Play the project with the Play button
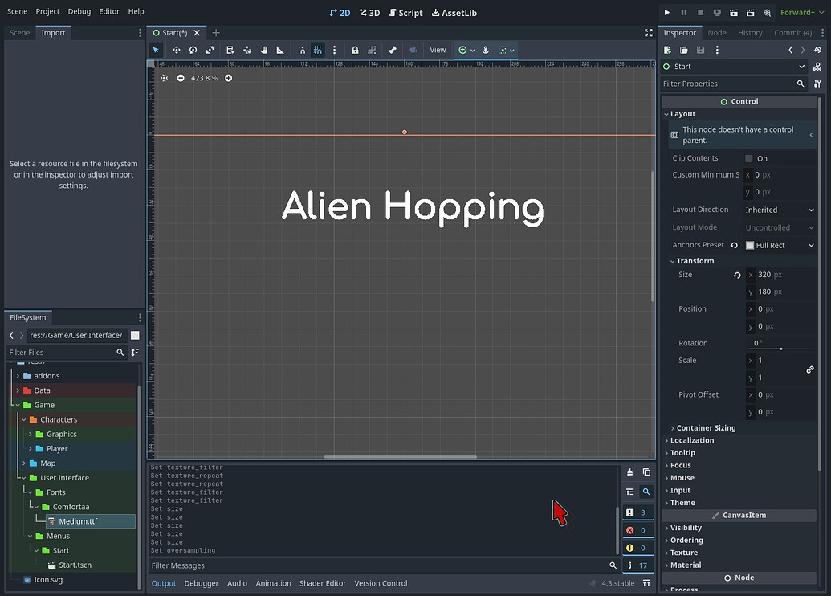Screen dimensions: 831x596 coord(666,12)
